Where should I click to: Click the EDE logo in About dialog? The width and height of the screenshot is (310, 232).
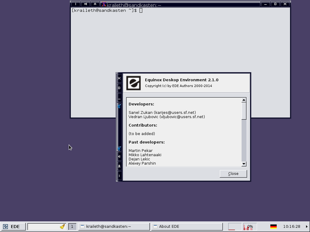pos(134,83)
